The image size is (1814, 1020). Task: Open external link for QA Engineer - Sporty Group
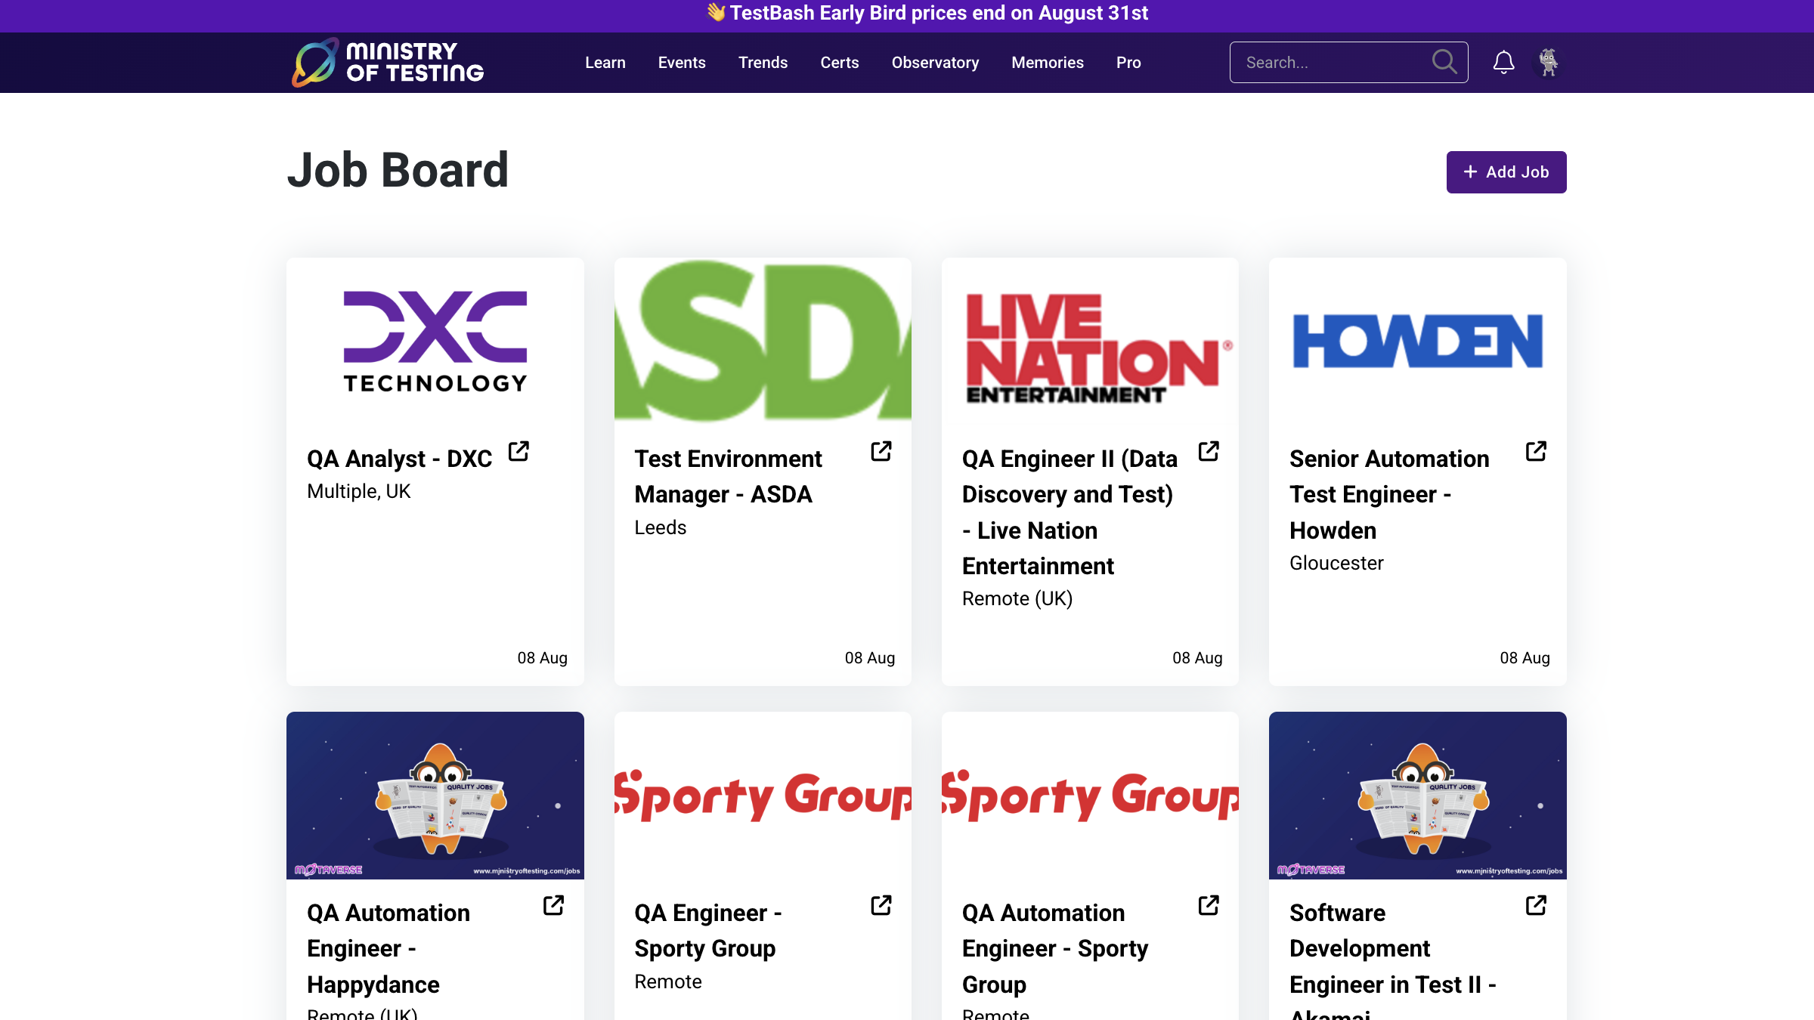[881, 905]
